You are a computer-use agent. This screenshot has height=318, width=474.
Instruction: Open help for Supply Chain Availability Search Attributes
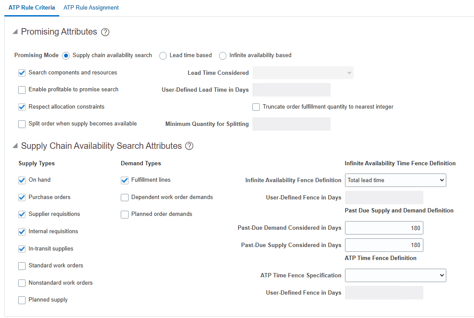click(189, 146)
